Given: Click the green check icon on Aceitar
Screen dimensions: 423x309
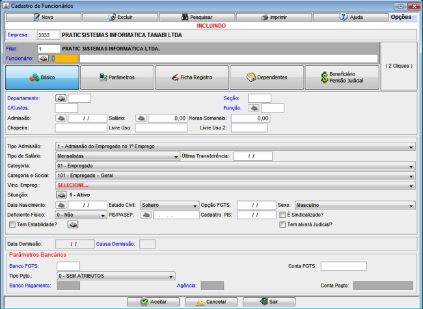Looking at the screenshot, I should coord(144,302).
